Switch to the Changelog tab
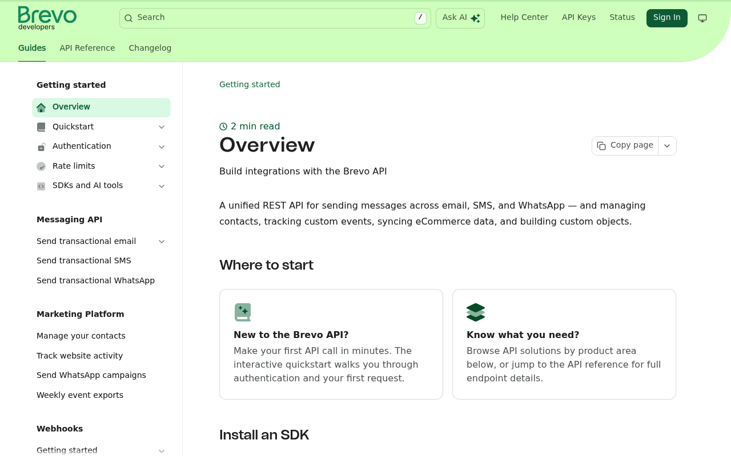 coord(150,48)
